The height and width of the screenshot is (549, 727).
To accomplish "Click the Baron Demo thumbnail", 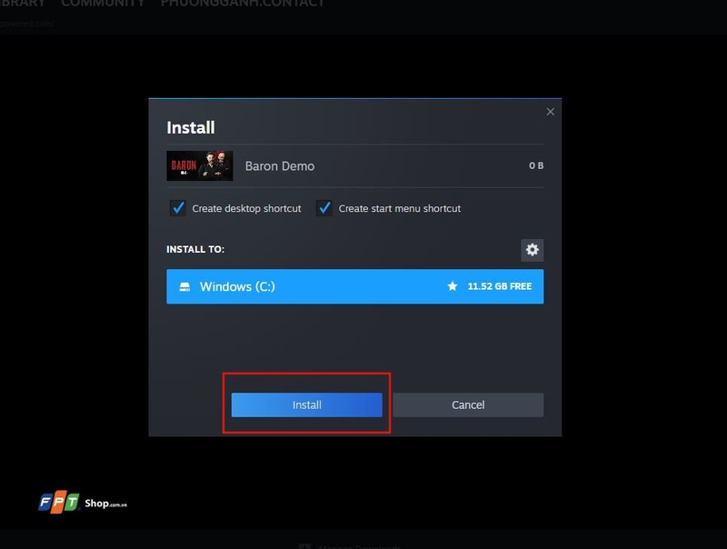I will pos(200,165).
